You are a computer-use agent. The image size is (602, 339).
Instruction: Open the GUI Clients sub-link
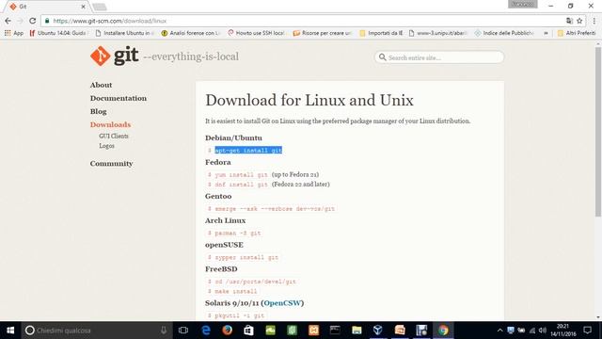click(x=114, y=136)
